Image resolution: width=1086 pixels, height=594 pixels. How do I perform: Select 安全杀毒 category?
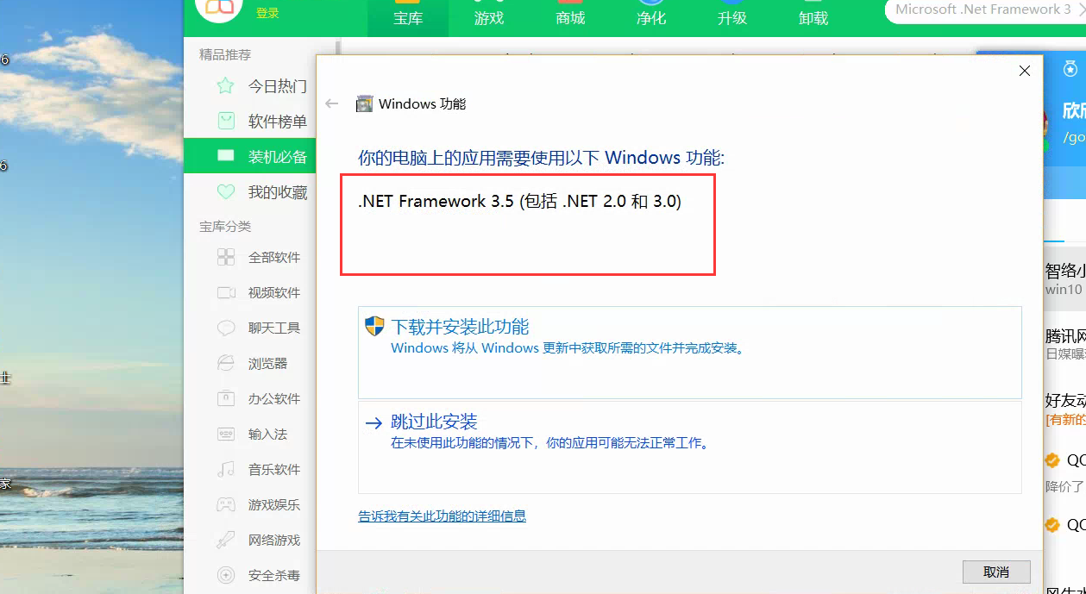(274, 575)
